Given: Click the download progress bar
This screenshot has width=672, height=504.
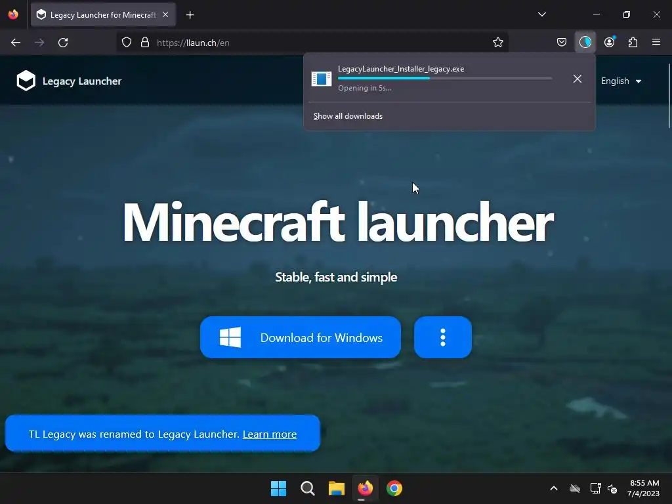Looking at the screenshot, I should (445, 79).
